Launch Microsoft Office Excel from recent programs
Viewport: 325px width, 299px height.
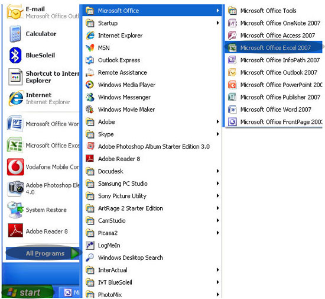point(43,145)
